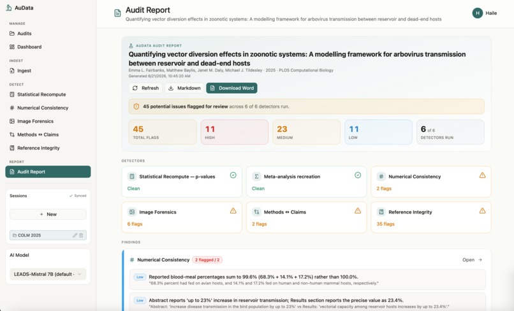
Task: Click the shield warning icon in banner
Action: point(136,106)
